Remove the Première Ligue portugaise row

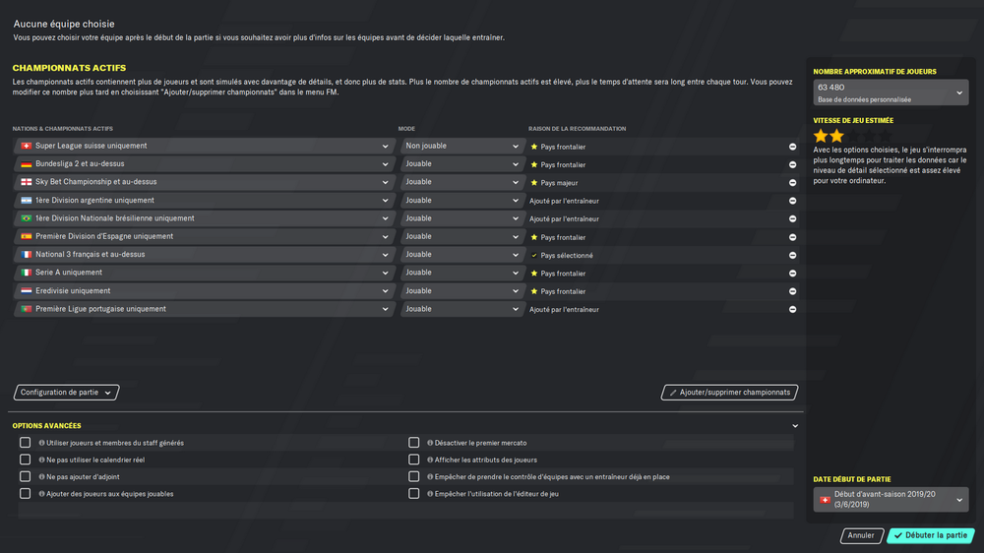pyautogui.click(x=792, y=309)
